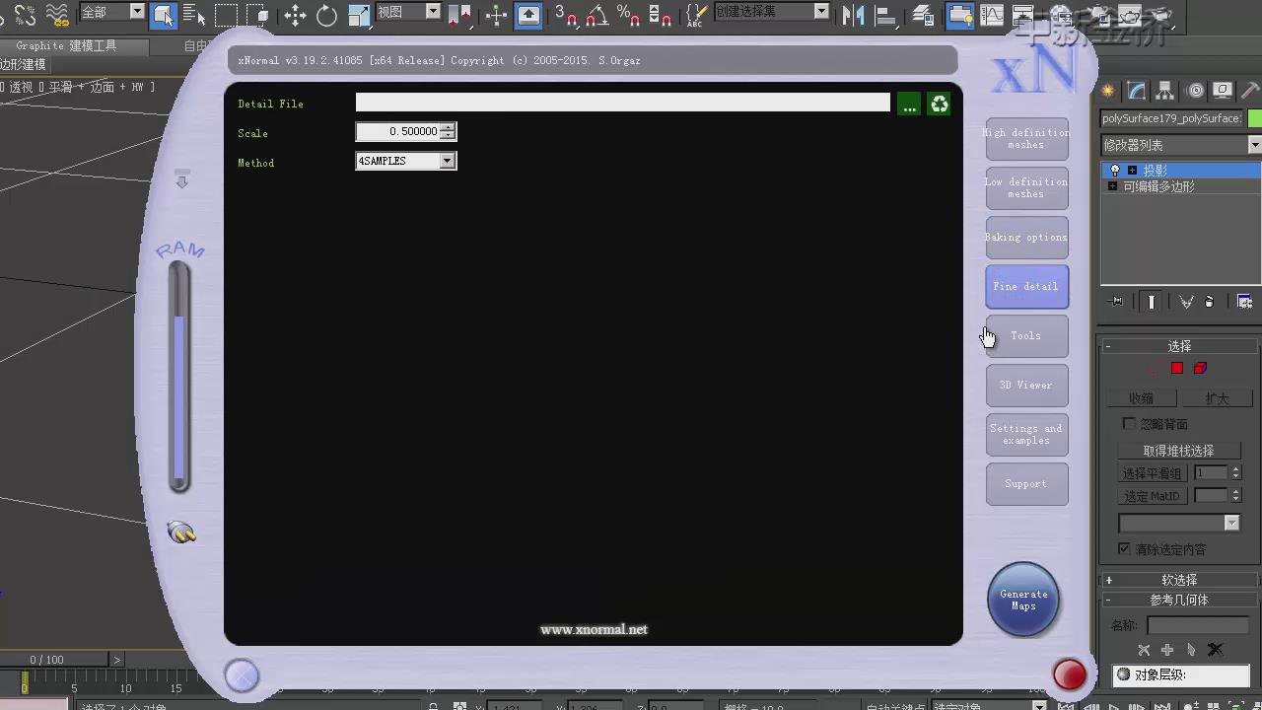Screen dimensions: 1262x710
Task: Click Make Unique icon in modifier stack
Action: [x=1186, y=302]
